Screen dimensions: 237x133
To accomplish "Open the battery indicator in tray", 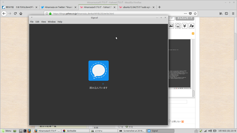I will tap(214, 131).
